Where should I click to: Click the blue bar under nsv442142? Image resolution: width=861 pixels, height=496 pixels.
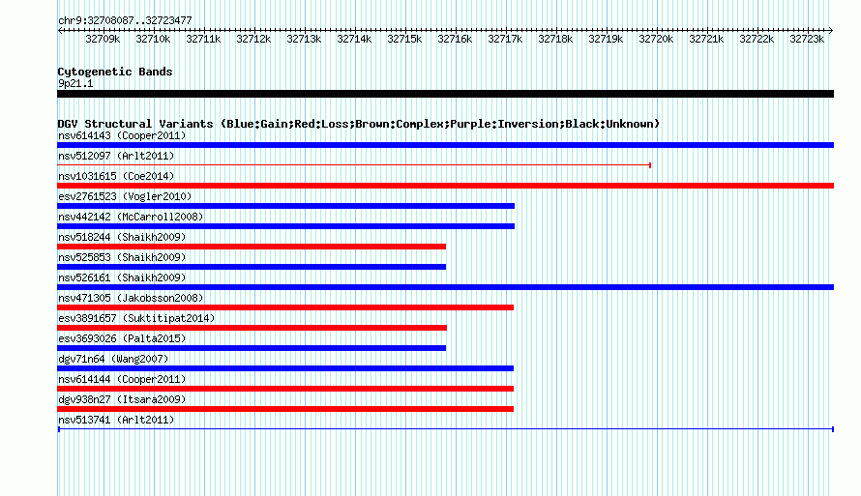click(286, 226)
